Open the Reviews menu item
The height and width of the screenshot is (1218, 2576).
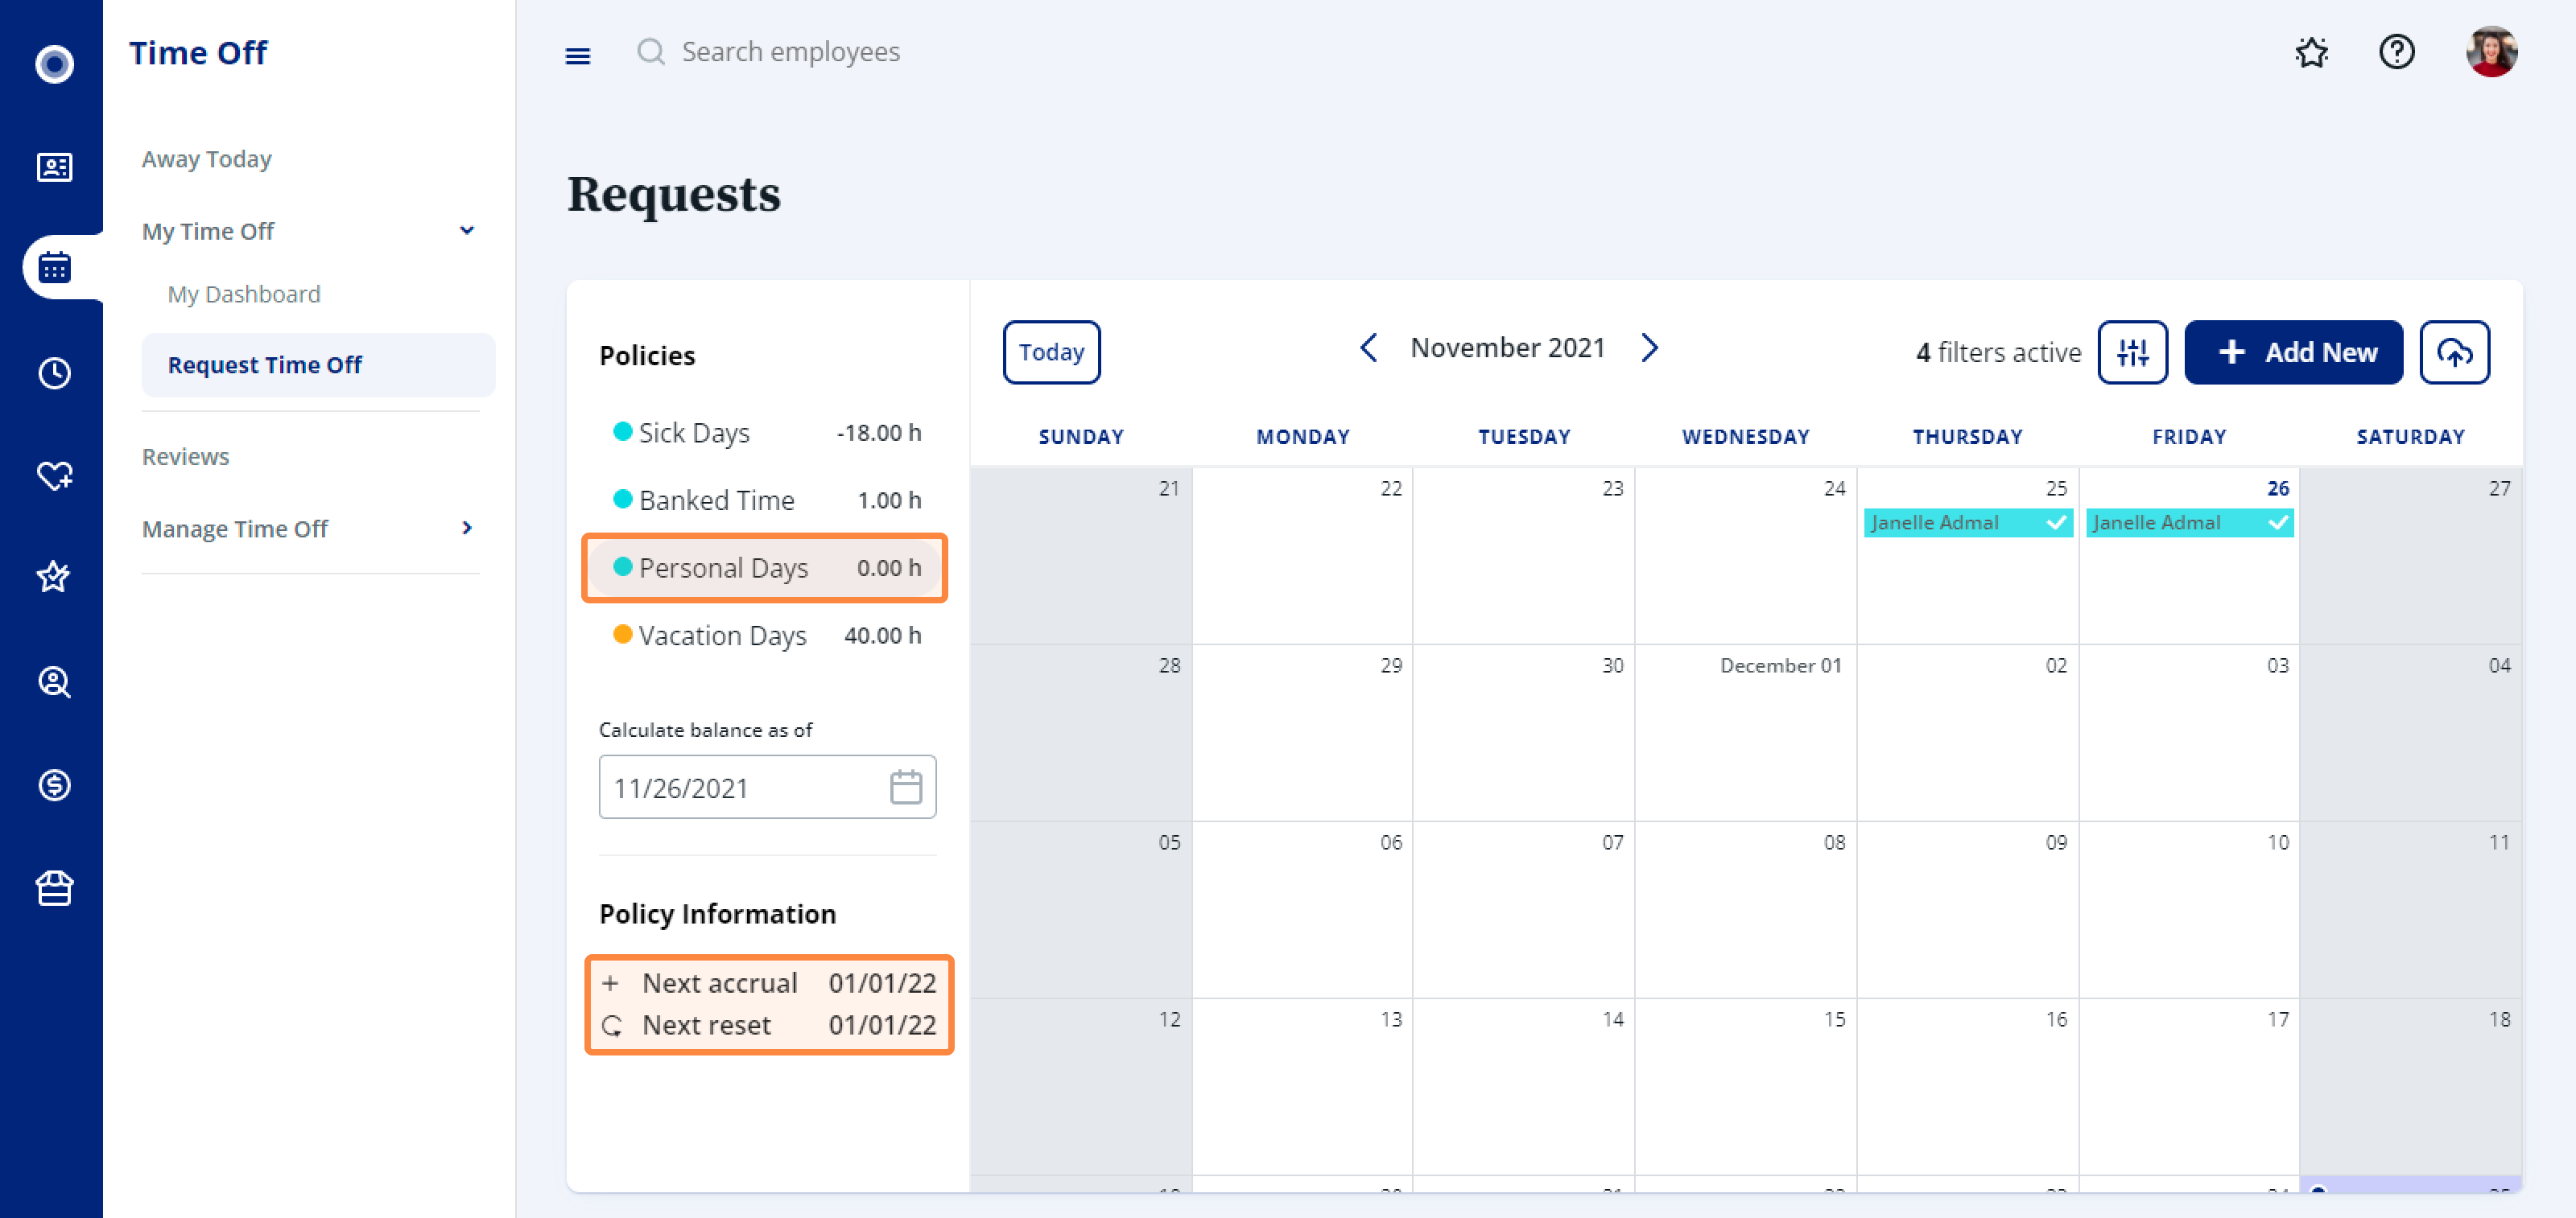pyautogui.click(x=185, y=455)
